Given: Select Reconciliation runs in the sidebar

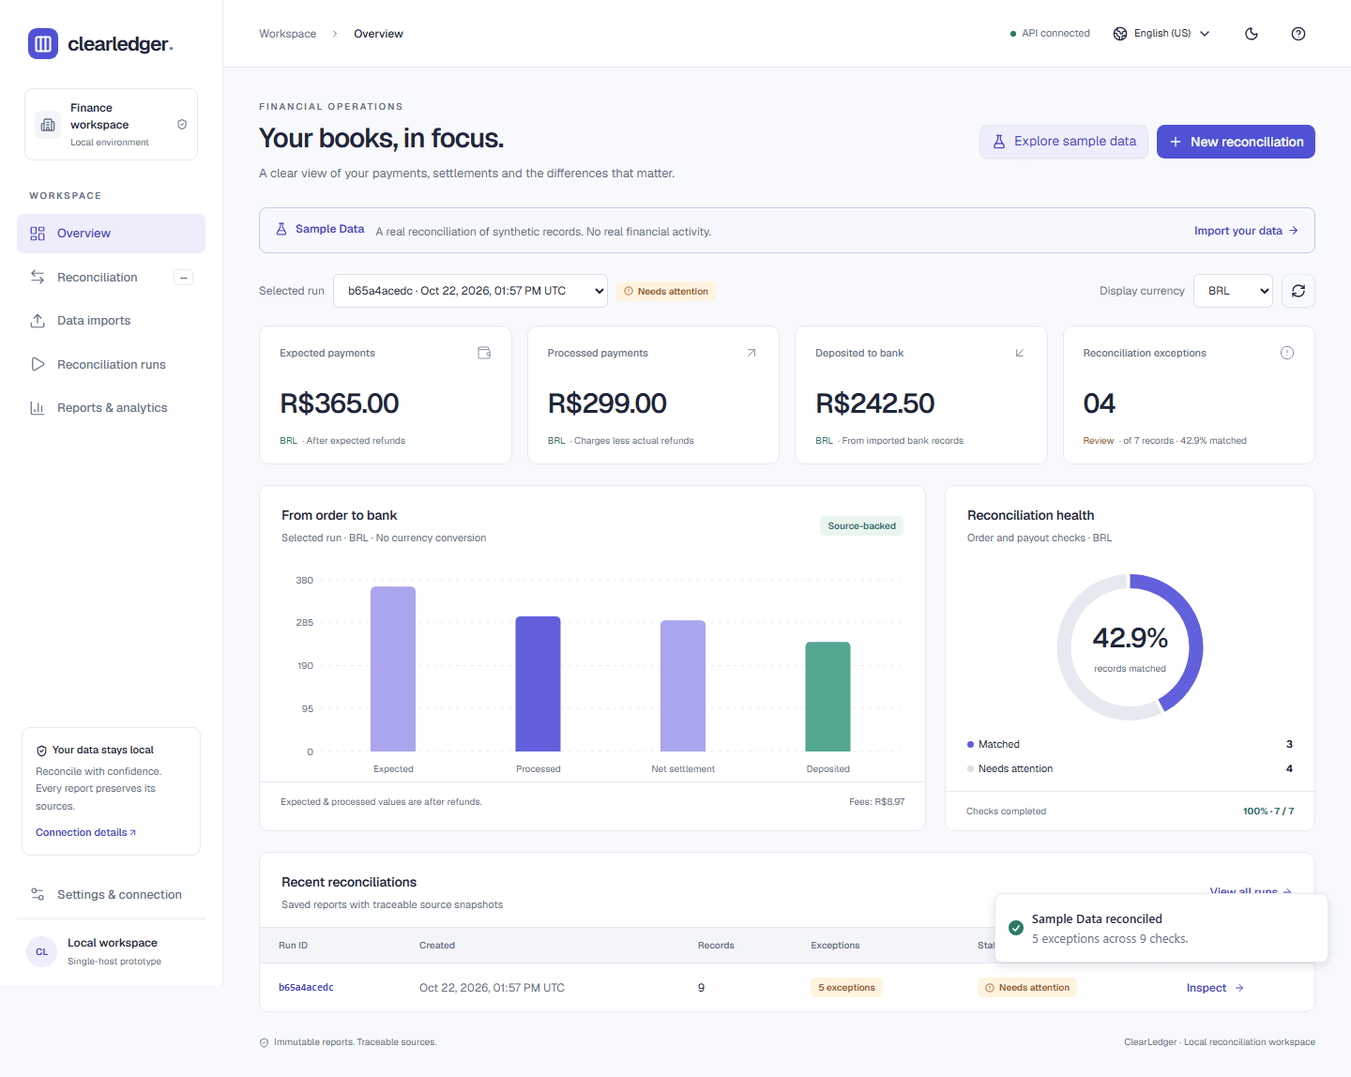Looking at the screenshot, I should click(x=111, y=365).
